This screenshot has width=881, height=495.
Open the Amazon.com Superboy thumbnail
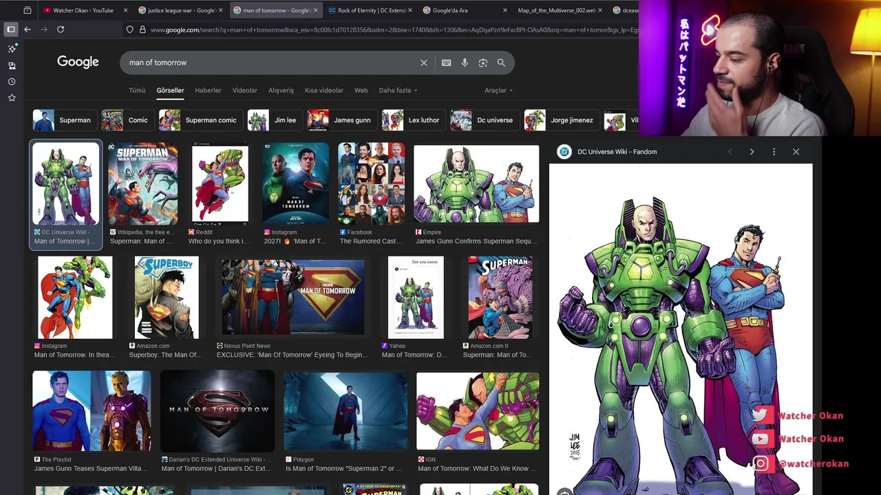(167, 298)
